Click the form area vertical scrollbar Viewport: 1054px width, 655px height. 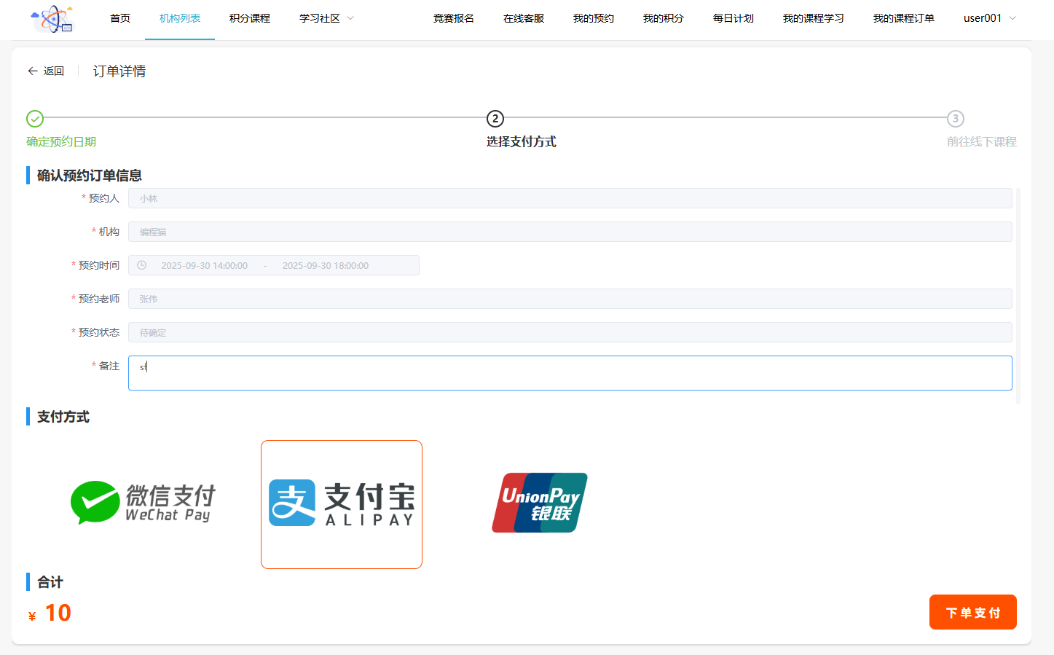pyautogui.click(x=1018, y=296)
